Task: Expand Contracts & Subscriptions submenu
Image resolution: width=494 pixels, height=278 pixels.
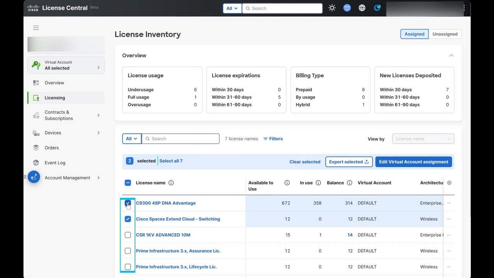Action: coord(98,115)
